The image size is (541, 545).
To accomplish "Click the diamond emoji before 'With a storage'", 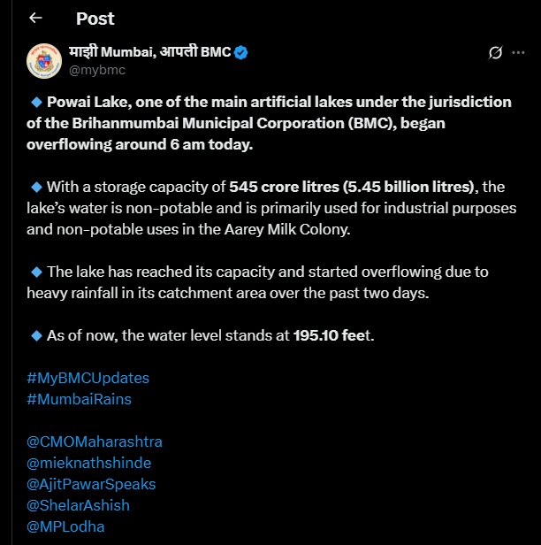I will point(36,187).
